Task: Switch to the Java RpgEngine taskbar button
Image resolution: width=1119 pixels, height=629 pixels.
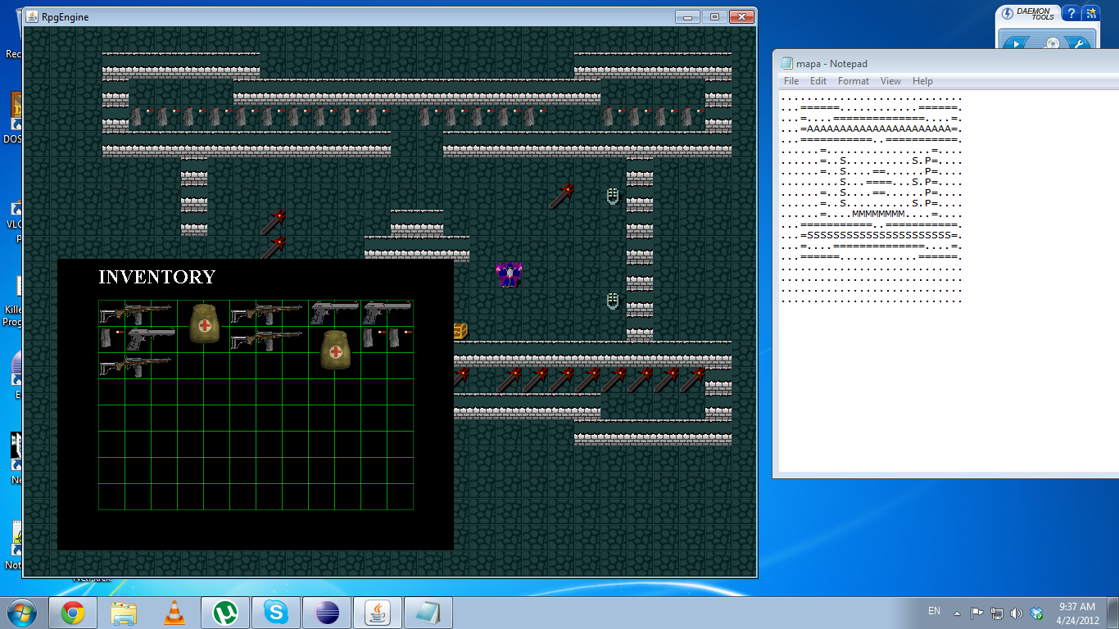Action: [x=378, y=613]
